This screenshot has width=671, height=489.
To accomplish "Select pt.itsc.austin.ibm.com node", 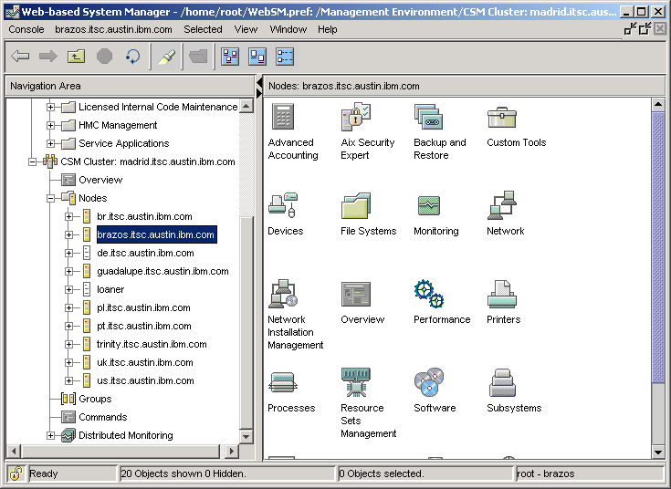I will [x=144, y=326].
